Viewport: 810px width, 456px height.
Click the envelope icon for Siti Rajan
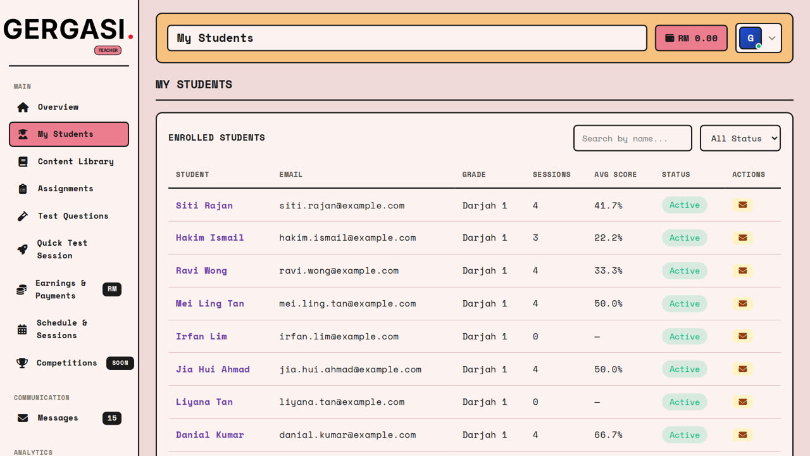[742, 205]
